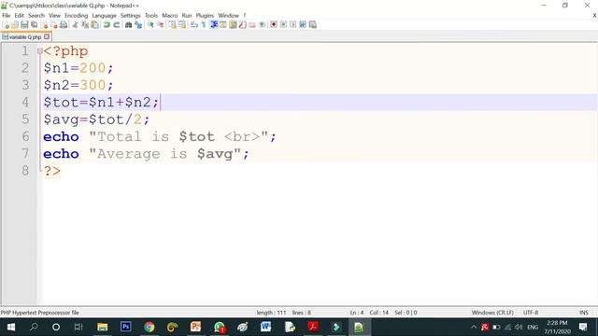Screen dimensions: 598x336
Task: Click the Save Recorded Macro icon
Action: (x=313, y=25)
